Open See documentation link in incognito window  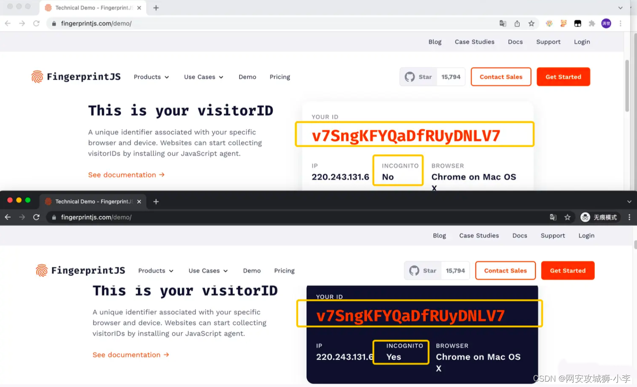coord(131,355)
